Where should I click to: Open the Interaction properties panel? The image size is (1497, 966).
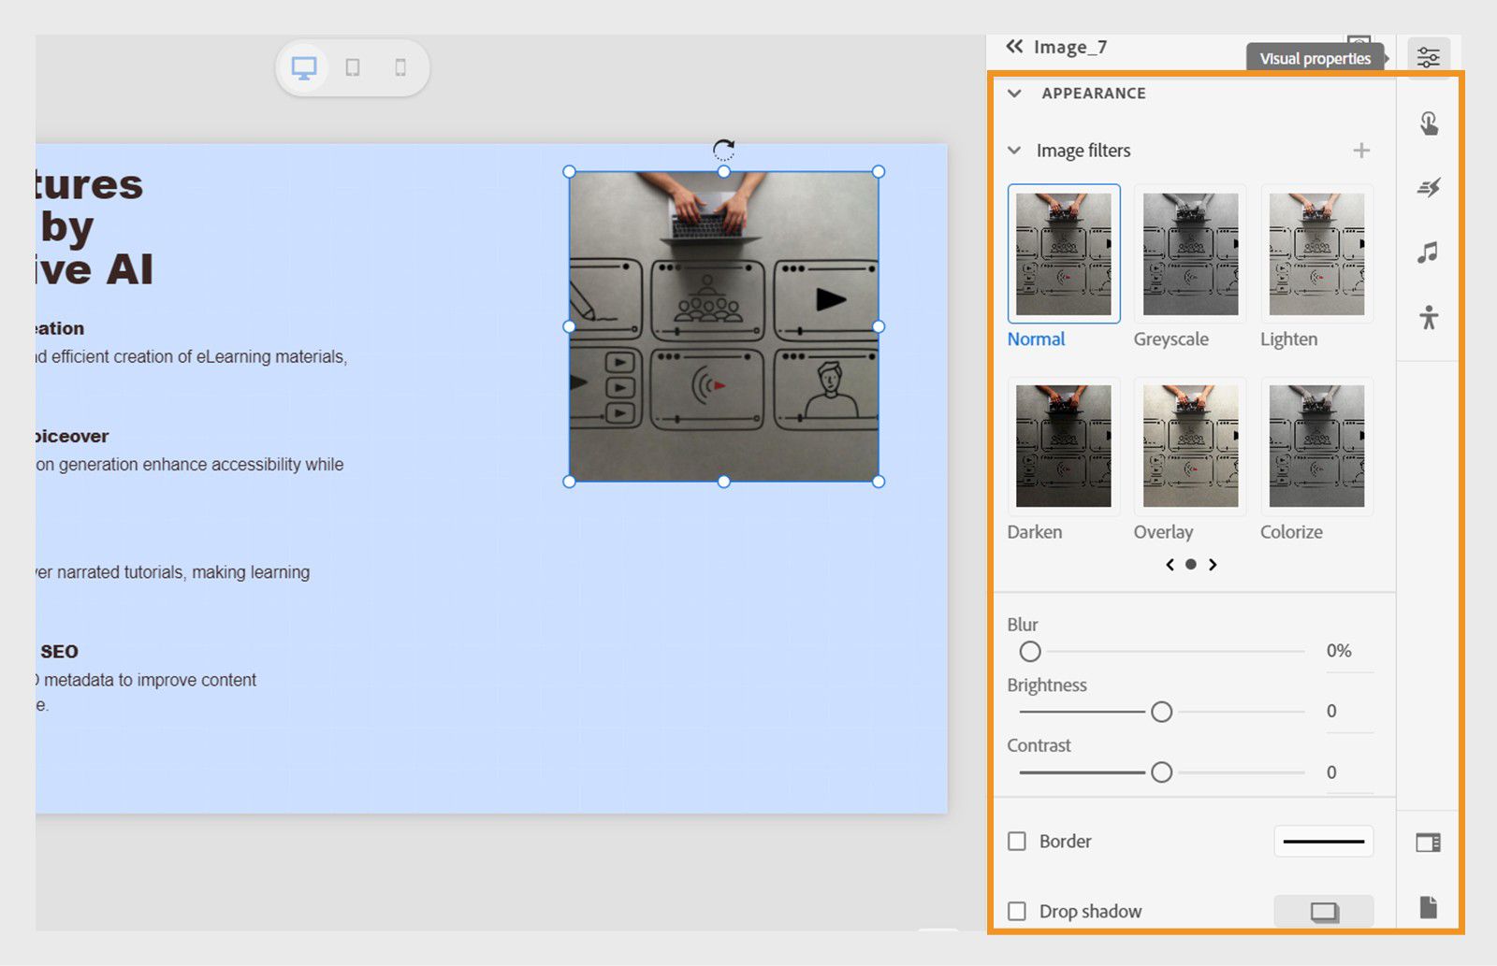click(1428, 122)
